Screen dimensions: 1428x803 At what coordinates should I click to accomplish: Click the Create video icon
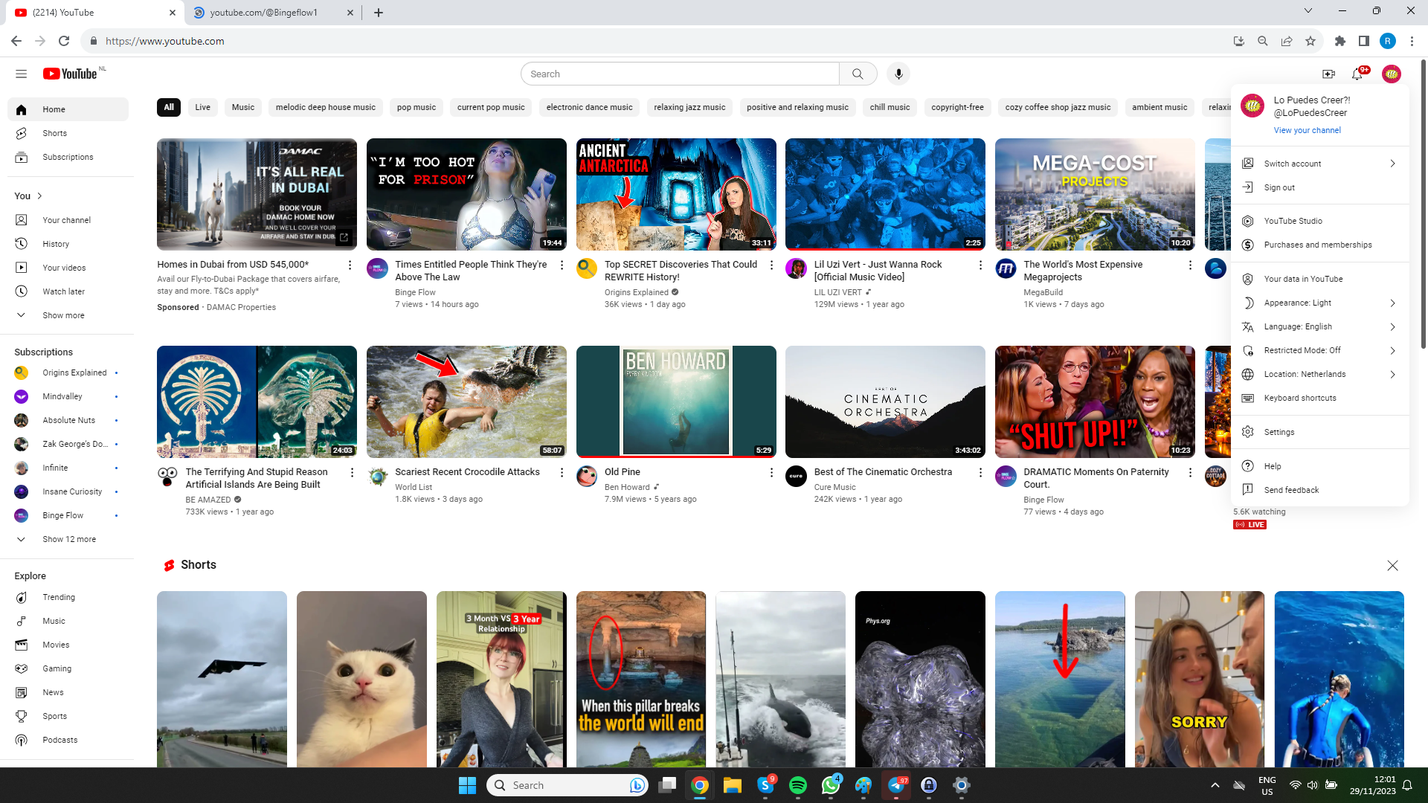point(1328,74)
